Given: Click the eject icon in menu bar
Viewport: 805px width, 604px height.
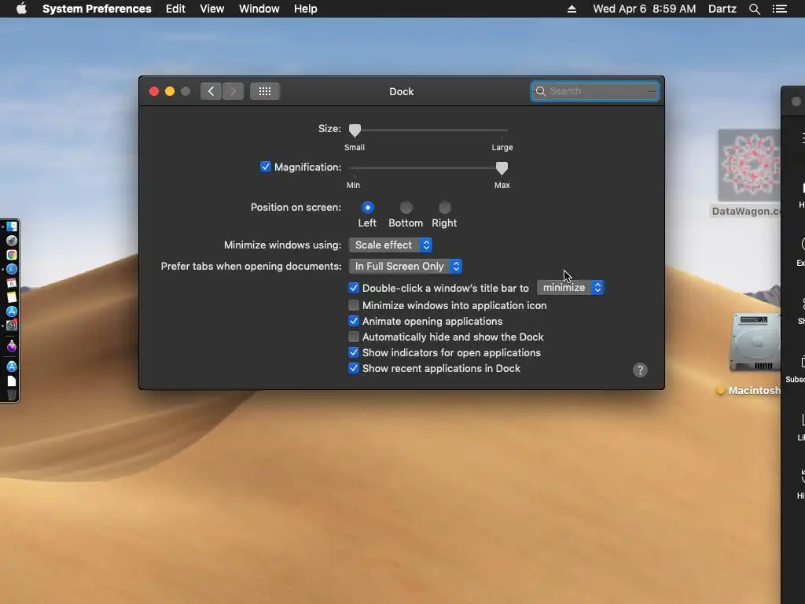Looking at the screenshot, I should point(572,9).
